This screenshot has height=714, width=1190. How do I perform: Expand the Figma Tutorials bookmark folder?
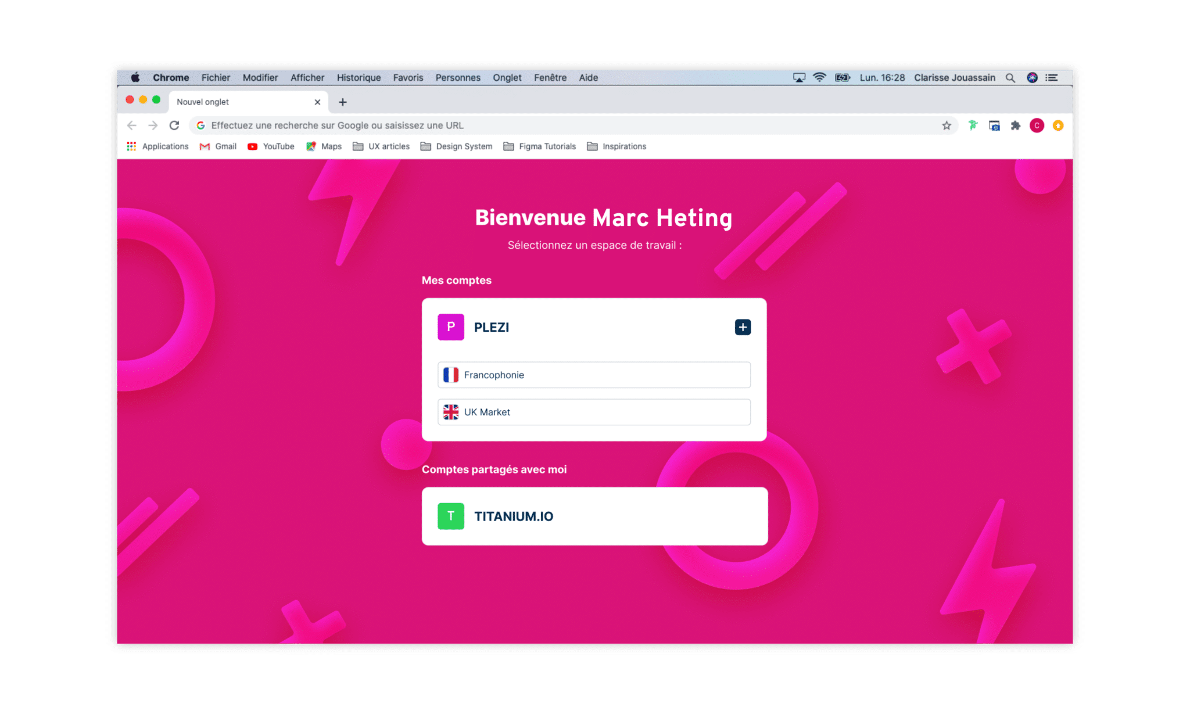coord(540,146)
